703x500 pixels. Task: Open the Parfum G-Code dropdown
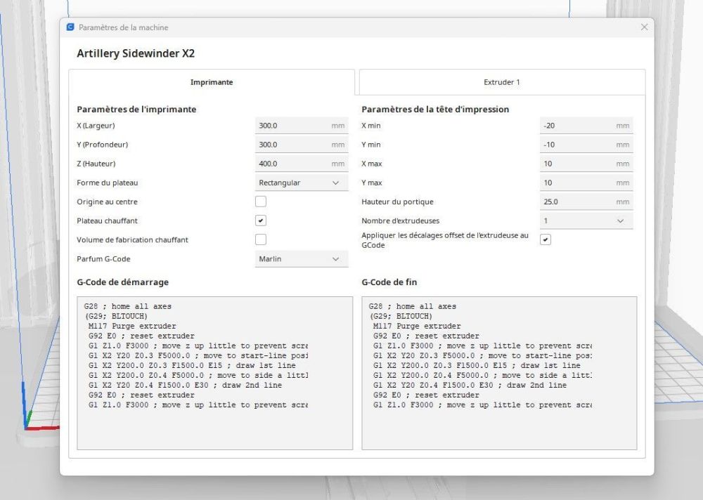click(x=302, y=259)
